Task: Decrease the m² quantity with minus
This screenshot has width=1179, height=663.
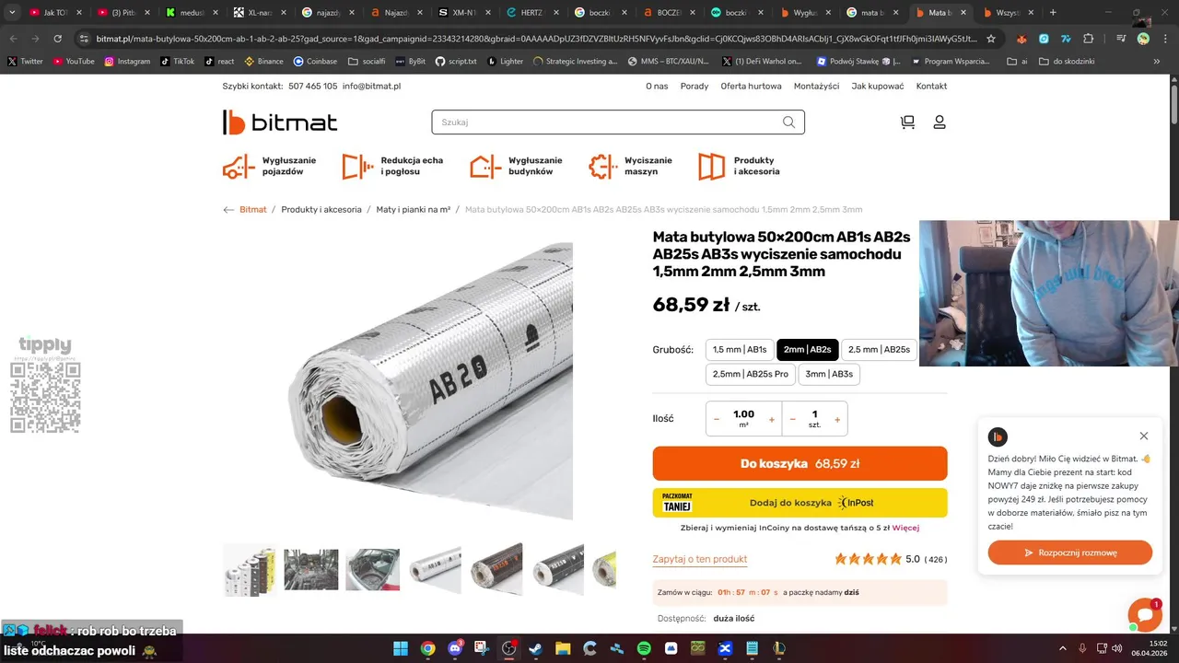Action: tap(717, 420)
